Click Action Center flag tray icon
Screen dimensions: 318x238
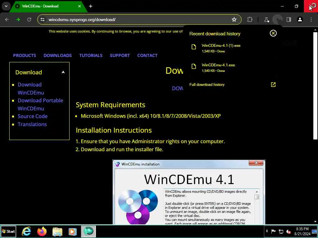coord(273,231)
